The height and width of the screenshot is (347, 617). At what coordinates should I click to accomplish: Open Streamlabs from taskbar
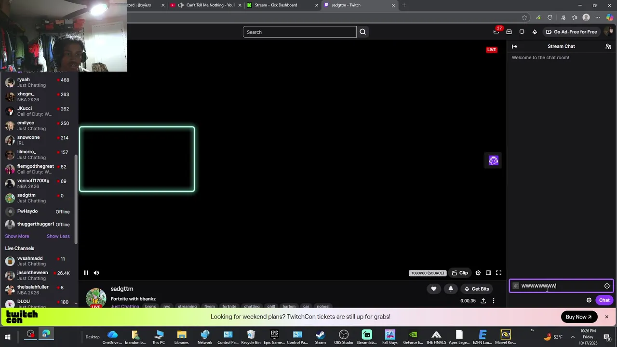point(367,337)
